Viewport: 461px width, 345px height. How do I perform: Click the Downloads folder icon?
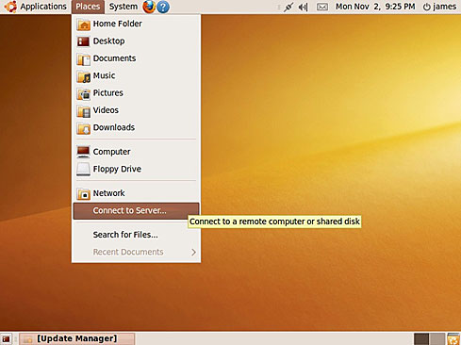83,128
